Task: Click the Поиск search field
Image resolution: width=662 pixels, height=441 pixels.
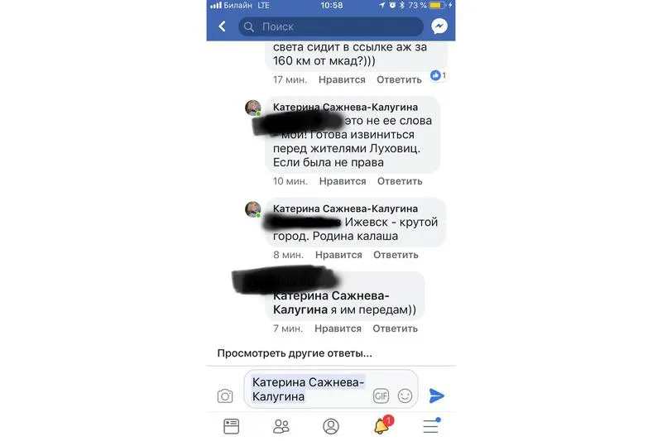Action: point(330,26)
